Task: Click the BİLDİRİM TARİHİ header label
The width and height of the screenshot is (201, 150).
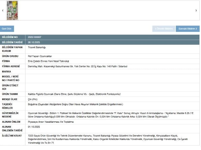Action: pyautogui.click(x=12, y=42)
